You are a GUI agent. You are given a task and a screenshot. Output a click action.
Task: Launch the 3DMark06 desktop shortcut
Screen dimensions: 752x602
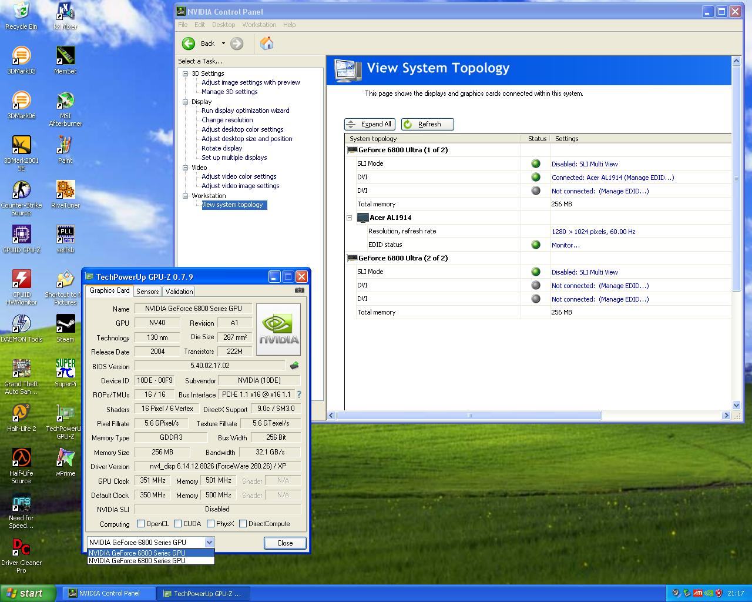pos(21,105)
